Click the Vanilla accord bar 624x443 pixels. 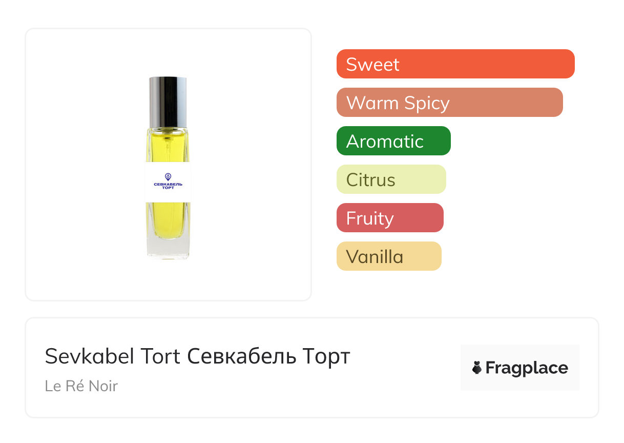pos(388,256)
